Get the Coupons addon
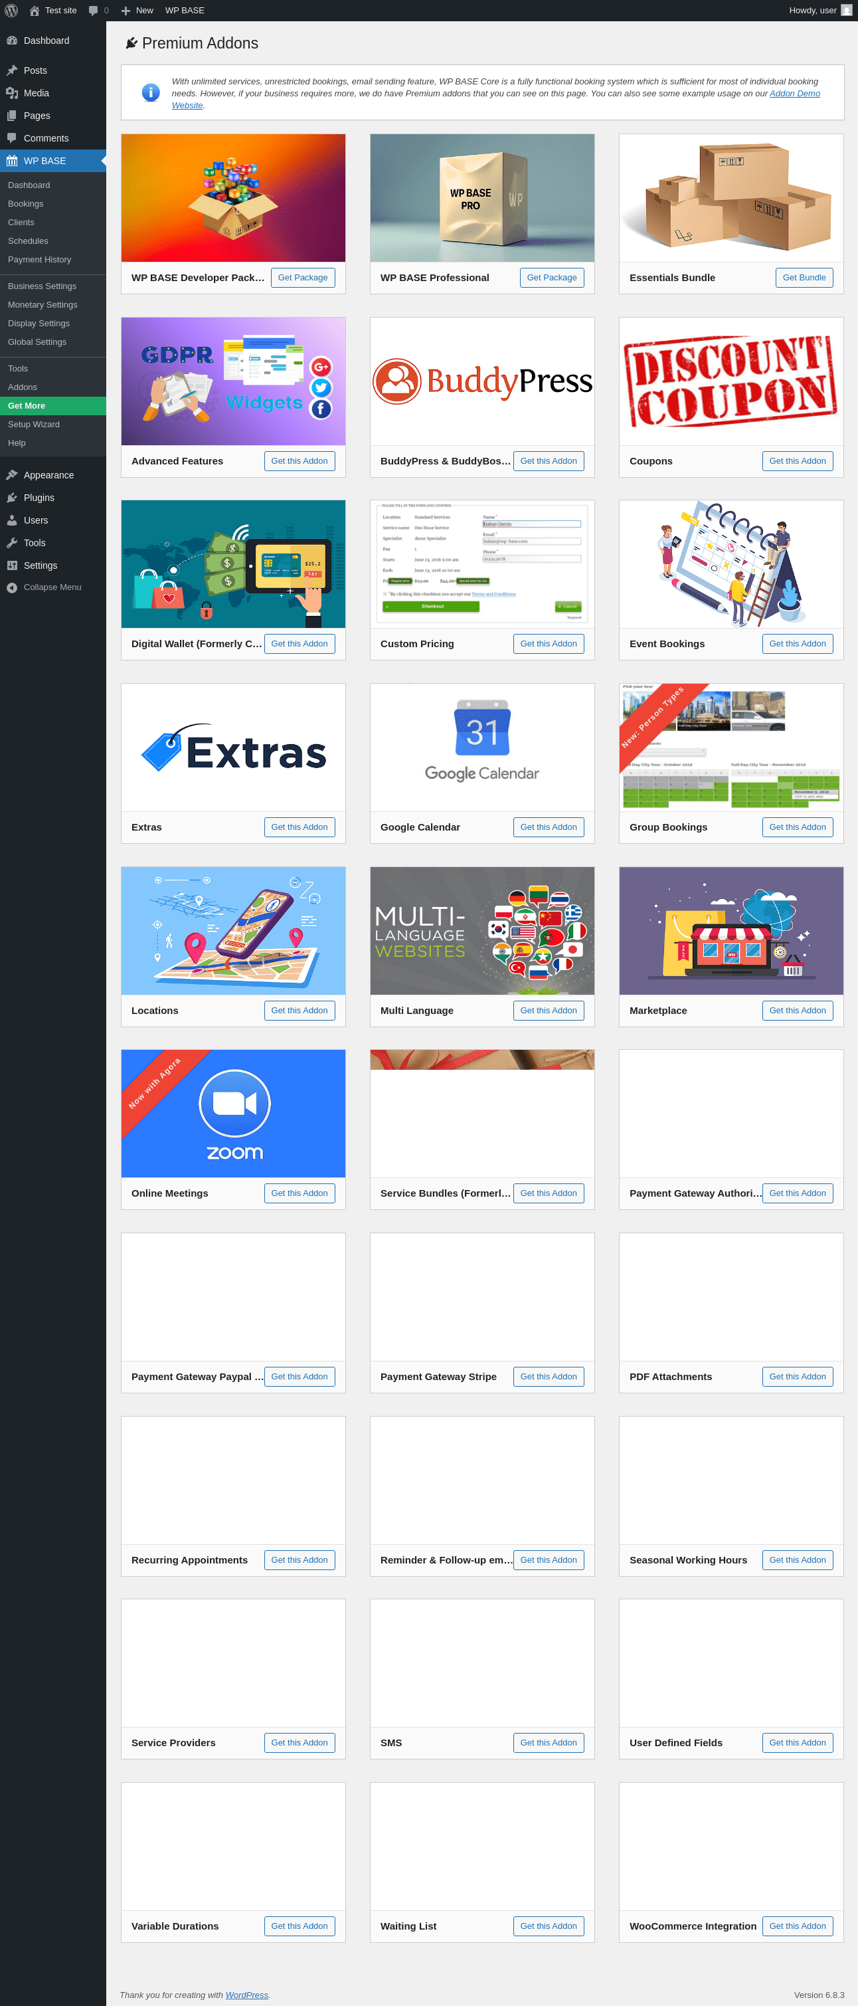This screenshot has width=858, height=2006. [798, 461]
